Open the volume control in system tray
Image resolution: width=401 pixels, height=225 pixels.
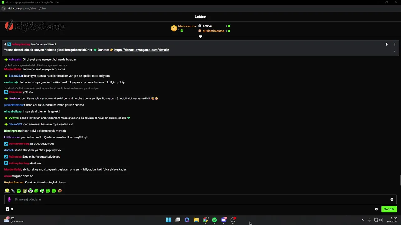381,220
